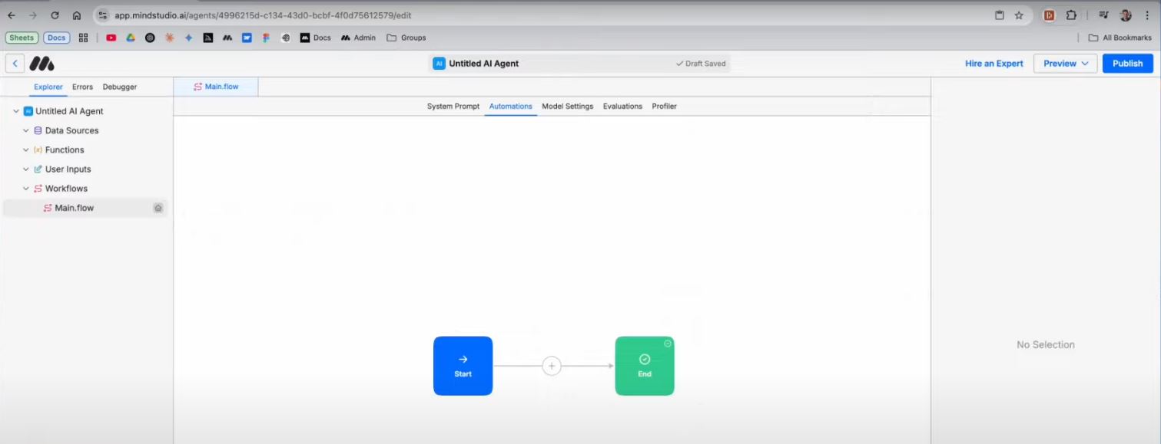This screenshot has height=444, width=1161.
Task: Open the Debugger tab
Action: [119, 87]
